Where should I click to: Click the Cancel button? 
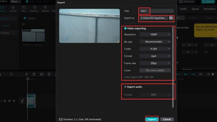pos(167,119)
